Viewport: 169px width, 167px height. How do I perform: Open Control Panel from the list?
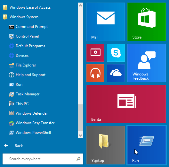(24, 36)
